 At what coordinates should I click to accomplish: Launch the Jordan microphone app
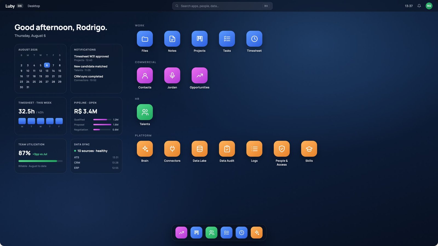pyautogui.click(x=172, y=75)
